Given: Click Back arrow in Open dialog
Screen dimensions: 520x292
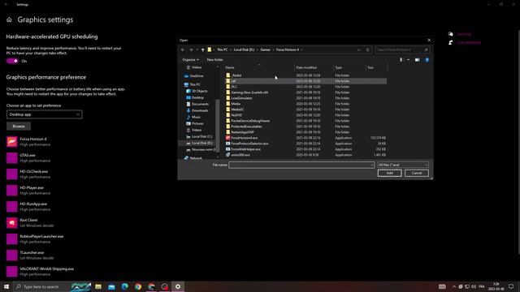Looking at the screenshot, I should click(x=182, y=49).
